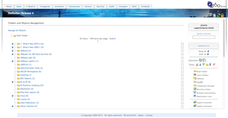The height and width of the screenshot is (118, 228).
Task: Open the AOLAP Workspaces (6) folder
Action: tap(31, 72)
